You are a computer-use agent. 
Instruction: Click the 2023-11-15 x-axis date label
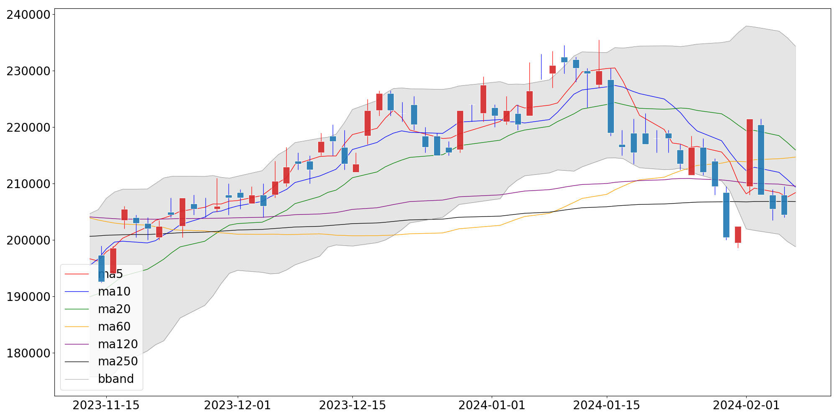pyautogui.click(x=106, y=405)
